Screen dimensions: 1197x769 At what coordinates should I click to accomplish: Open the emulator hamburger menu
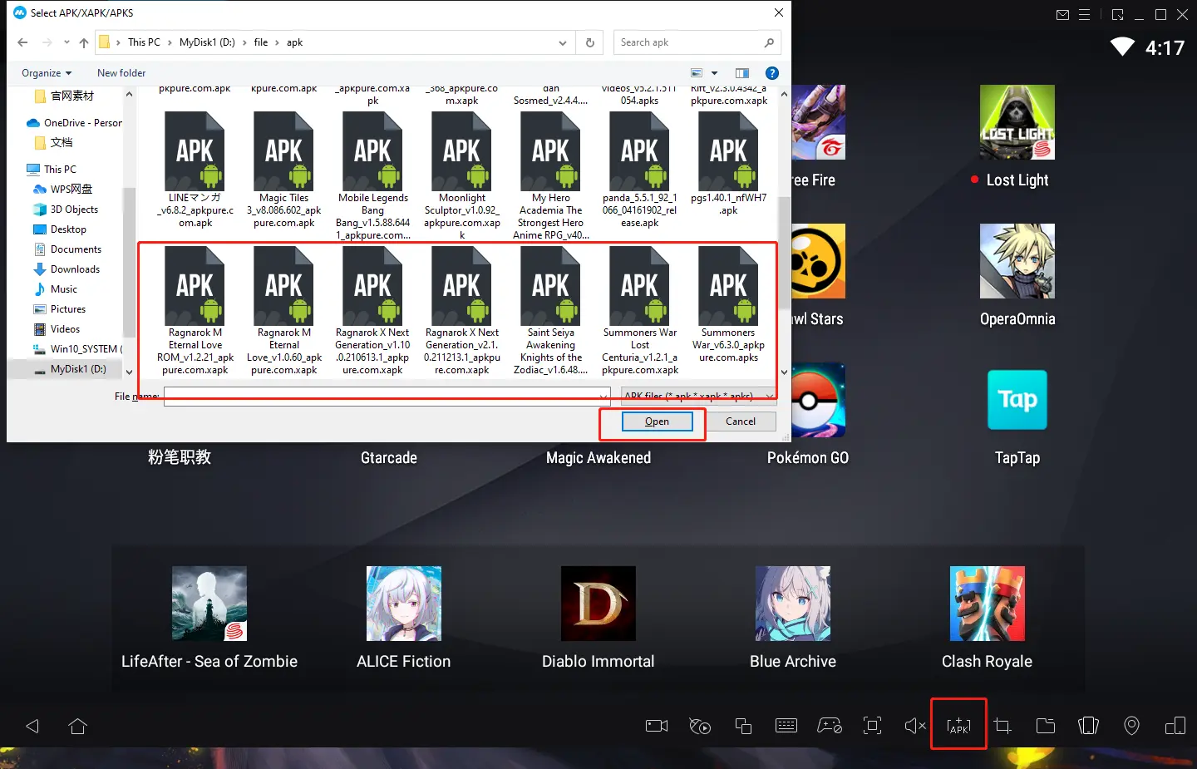tap(1085, 15)
